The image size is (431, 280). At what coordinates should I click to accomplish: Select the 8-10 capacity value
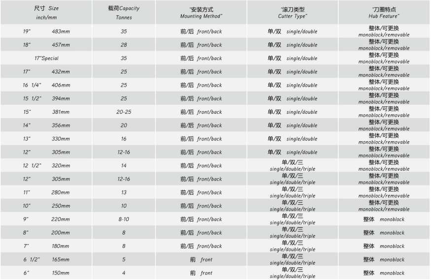[x=123, y=219]
